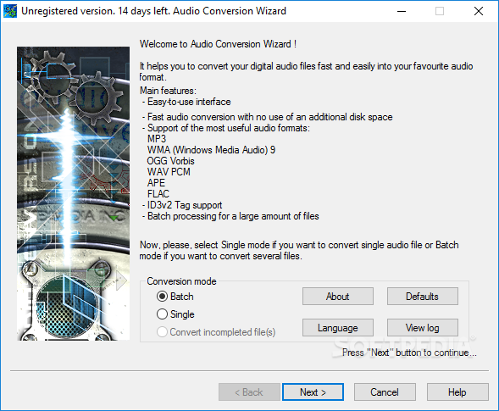The image size is (499, 411).
Task: Click 'Fast audio conversion with no use' line
Action: coord(268,117)
